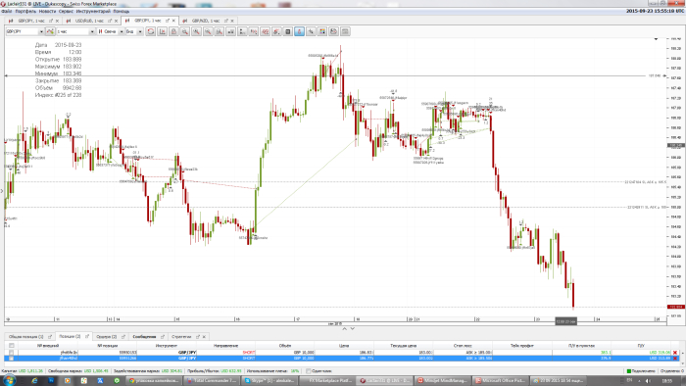686x386 pixels.
Task: Click the colorful palette icon in chart toolbar
Action: tap(322, 31)
